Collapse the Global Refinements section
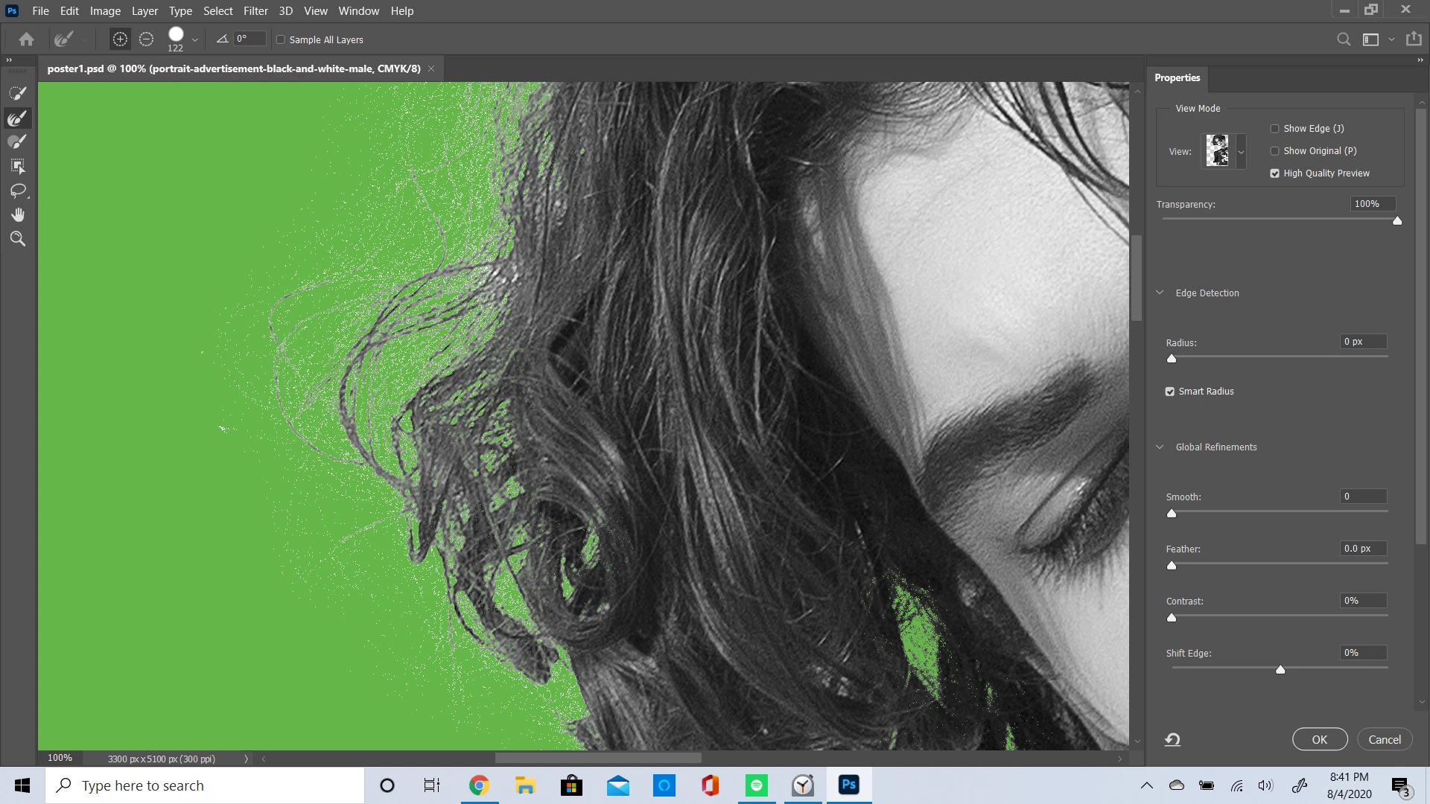The image size is (1430, 804). coord(1160,447)
